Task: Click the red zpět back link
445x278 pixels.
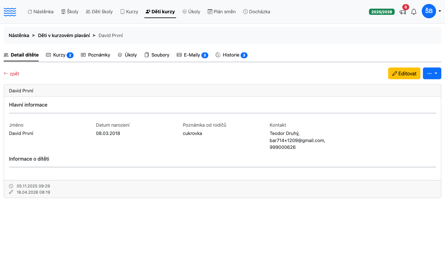Action: [x=11, y=74]
